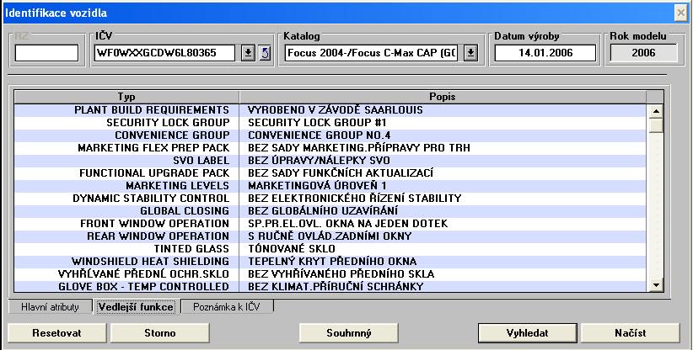Expand the Katalog dropdown

[x=470, y=53]
